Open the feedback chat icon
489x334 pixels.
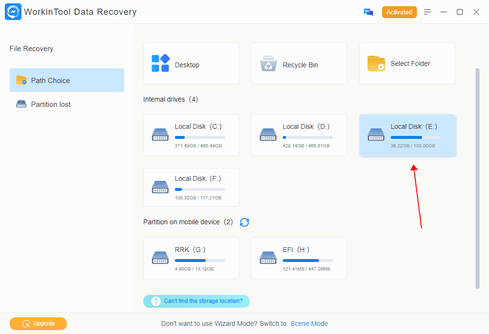coord(368,12)
